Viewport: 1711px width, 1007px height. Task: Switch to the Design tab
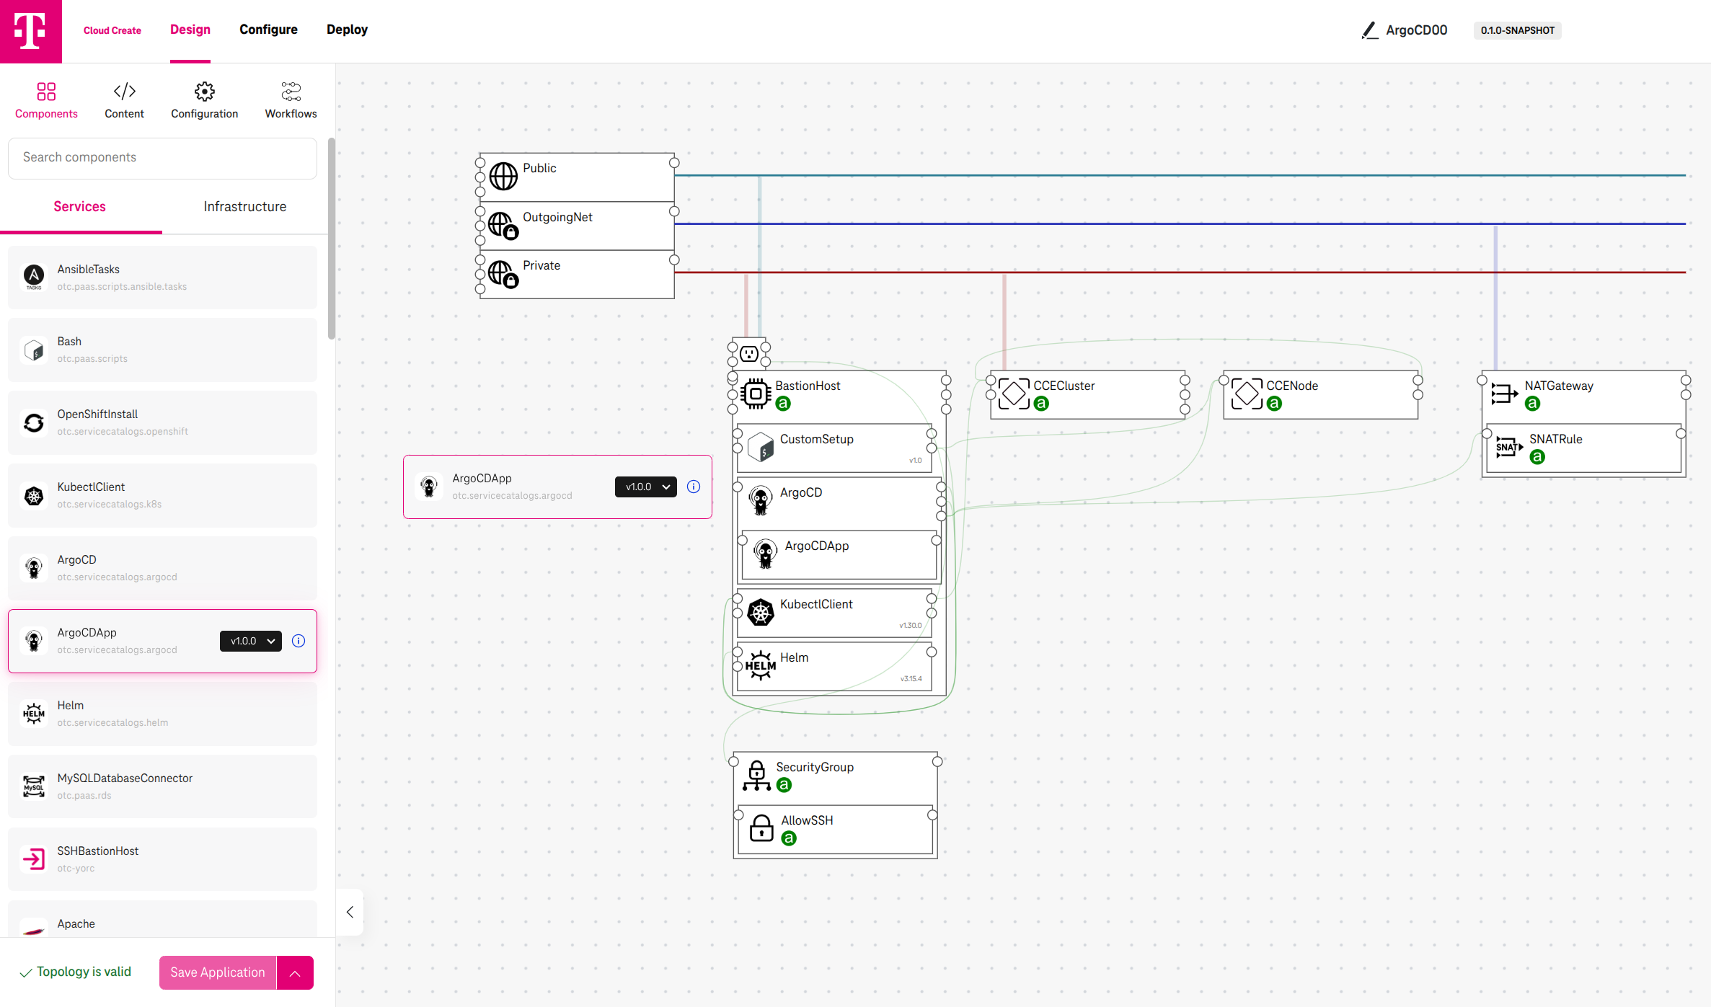pos(190,30)
